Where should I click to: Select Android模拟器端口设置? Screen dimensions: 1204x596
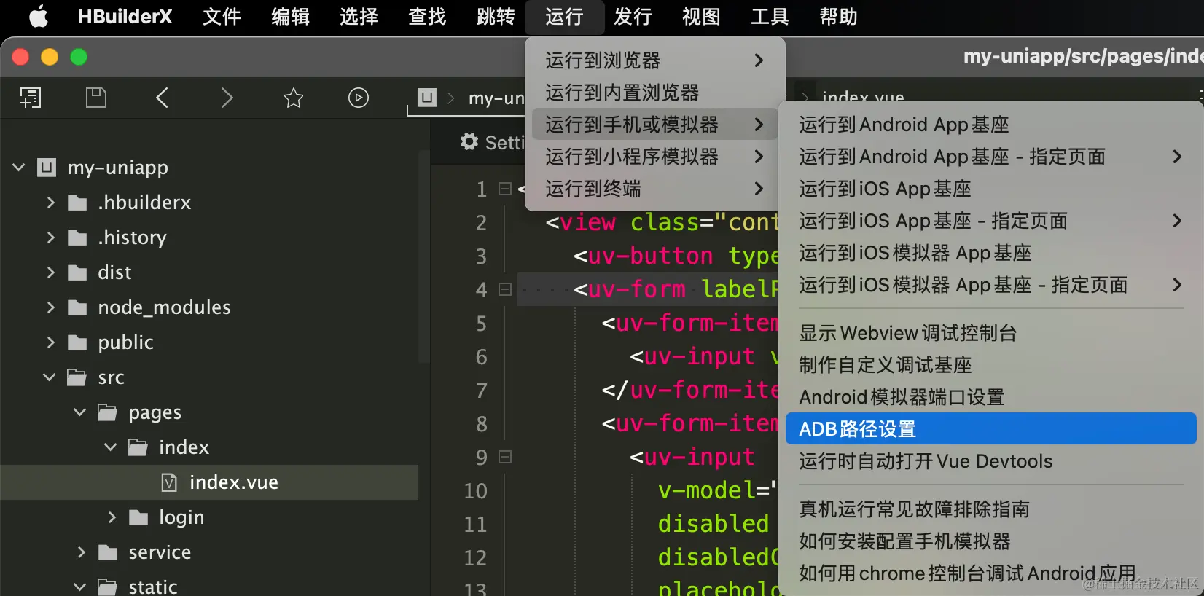pos(991,397)
